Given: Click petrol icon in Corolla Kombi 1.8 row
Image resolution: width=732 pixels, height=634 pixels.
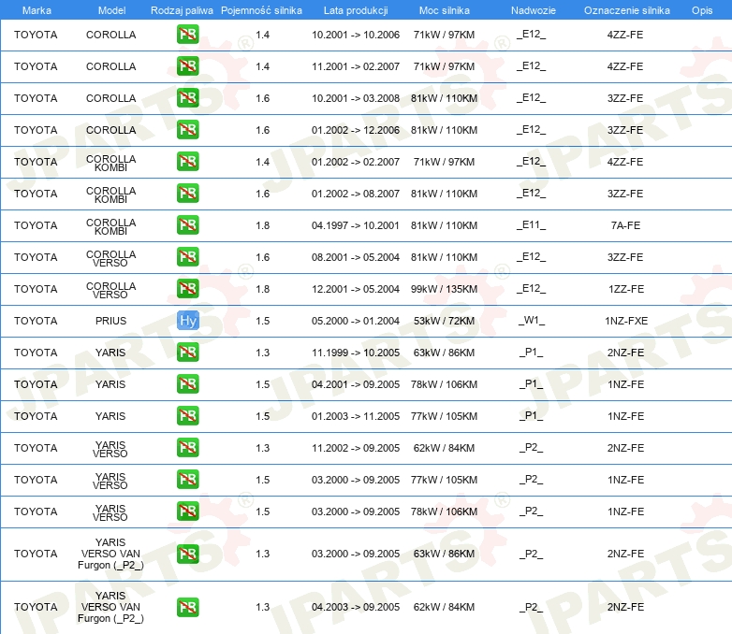Looking at the screenshot, I should click(x=187, y=224).
